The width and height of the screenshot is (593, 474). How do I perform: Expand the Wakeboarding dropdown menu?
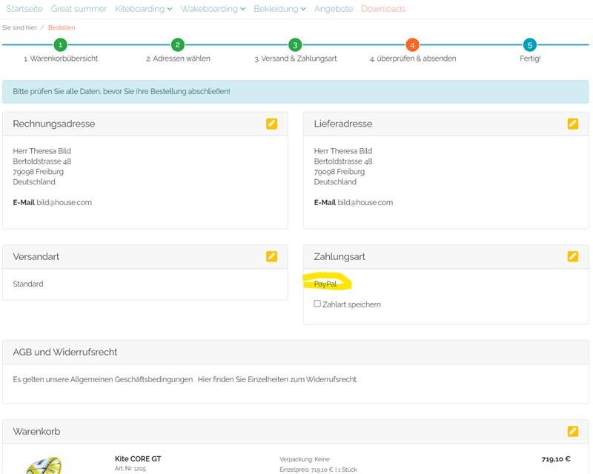tap(213, 9)
